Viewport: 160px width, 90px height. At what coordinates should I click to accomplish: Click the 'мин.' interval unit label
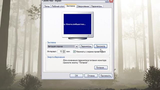[x=68, y=51]
